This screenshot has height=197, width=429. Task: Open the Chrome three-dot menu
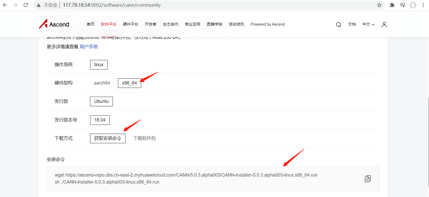click(x=423, y=5)
